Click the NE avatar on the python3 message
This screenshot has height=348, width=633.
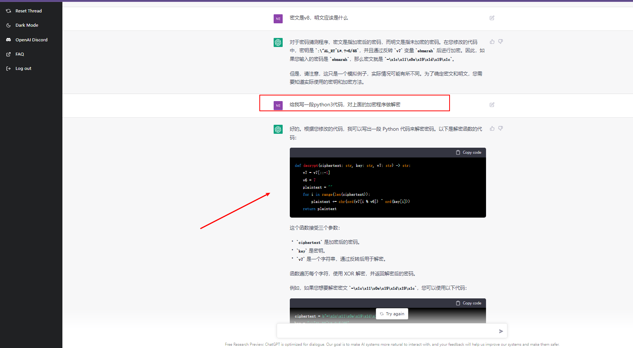click(278, 106)
